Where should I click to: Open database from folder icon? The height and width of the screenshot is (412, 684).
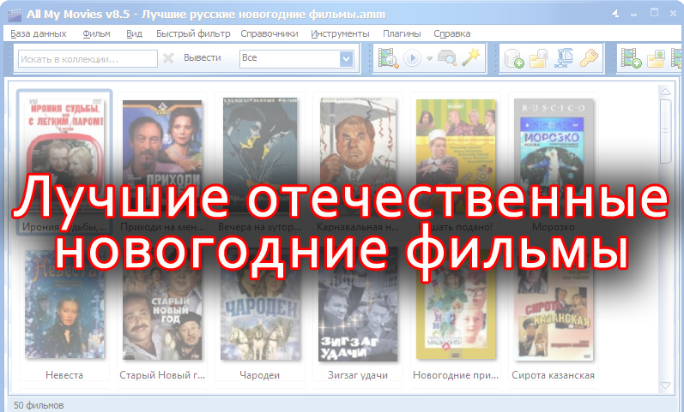pos(539,58)
